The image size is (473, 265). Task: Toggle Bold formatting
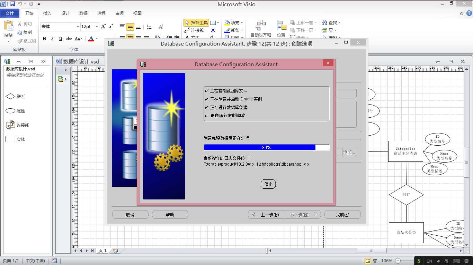(44, 39)
